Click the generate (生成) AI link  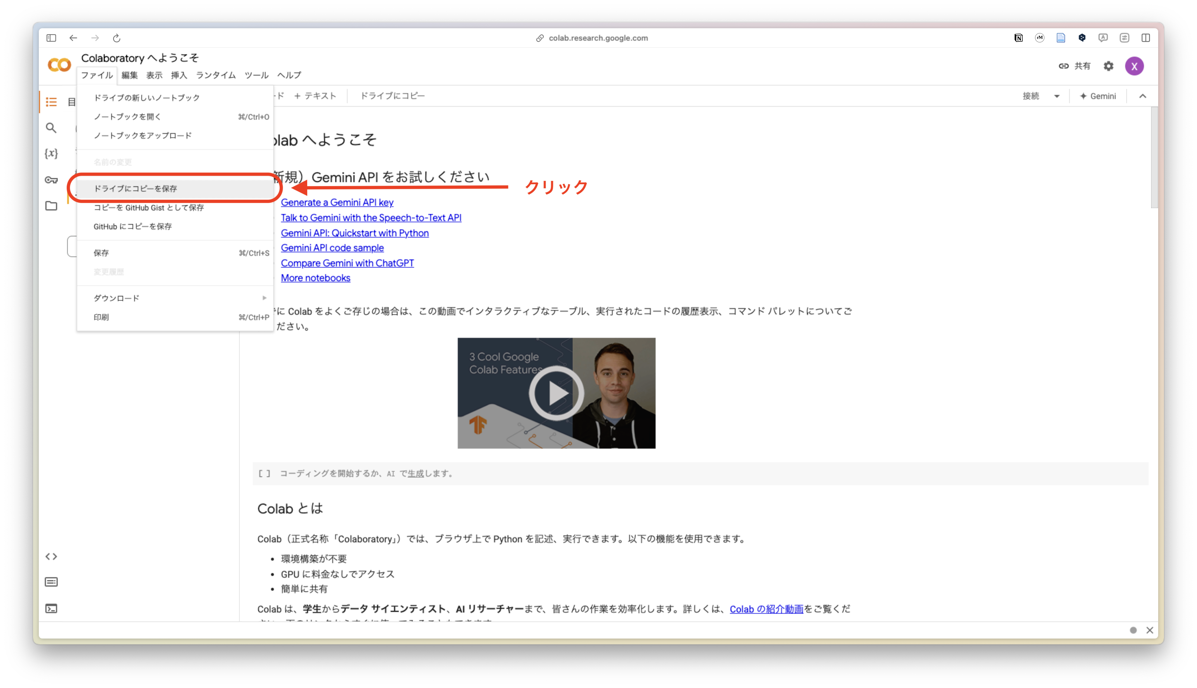coord(415,473)
